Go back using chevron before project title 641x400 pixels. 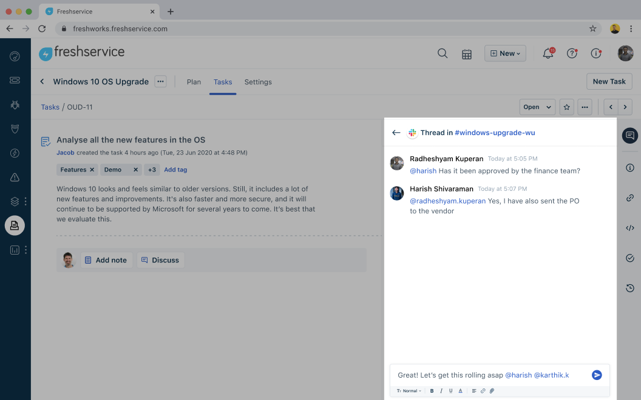[42, 82]
